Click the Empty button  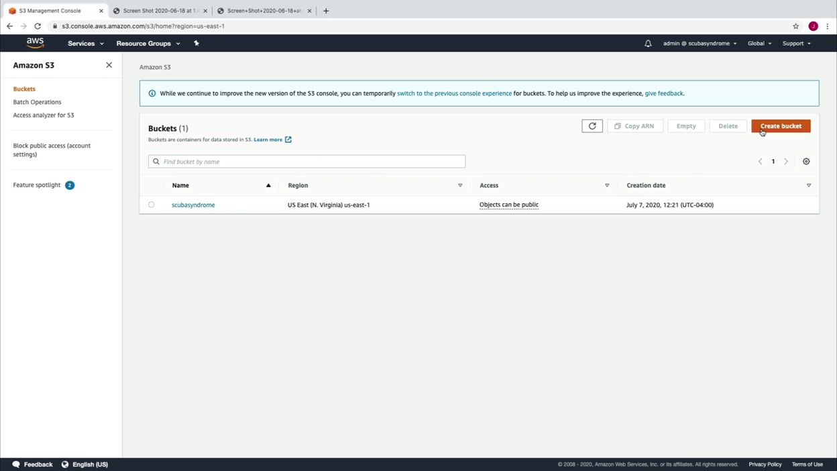[686, 126]
